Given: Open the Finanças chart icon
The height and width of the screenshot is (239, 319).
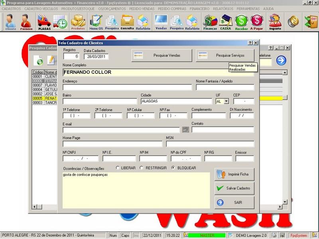Looking at the screenshot, I should pyautogui.click(x=210, y=22).
